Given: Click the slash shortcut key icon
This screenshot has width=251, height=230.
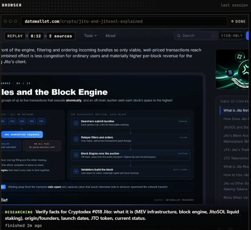Looking at the screenshot, I should 214,36.
